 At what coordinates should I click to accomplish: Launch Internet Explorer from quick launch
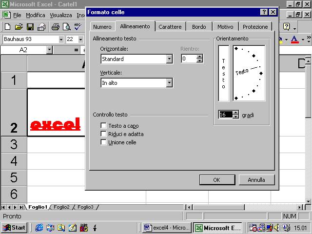pos(39,228)
